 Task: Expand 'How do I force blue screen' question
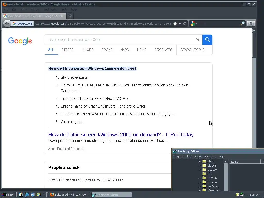85,180
